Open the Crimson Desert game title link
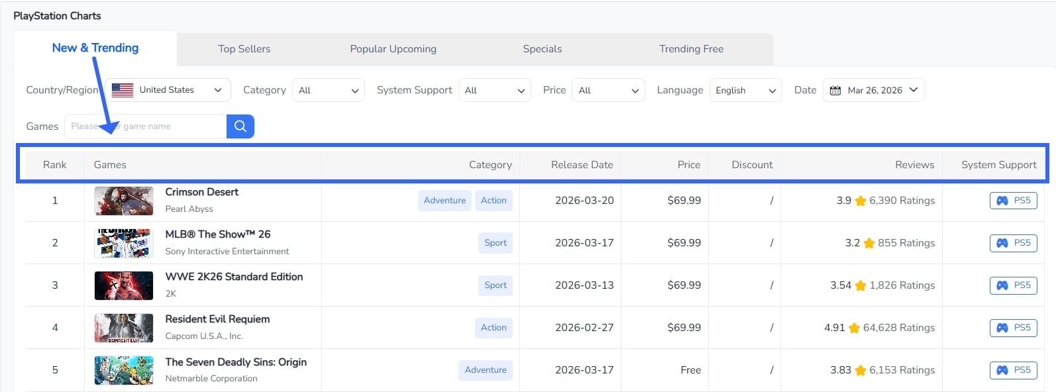The width and height of the screenshot is (1056, 392). pos(201,192)
